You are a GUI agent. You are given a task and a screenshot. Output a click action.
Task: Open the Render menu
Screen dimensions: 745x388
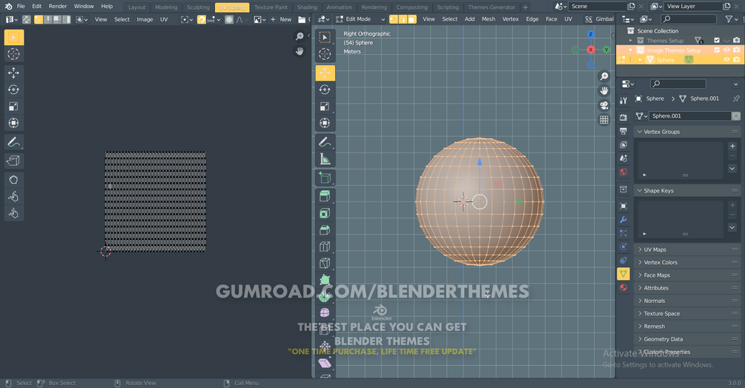pyautogui.click(x=58, y=6)
